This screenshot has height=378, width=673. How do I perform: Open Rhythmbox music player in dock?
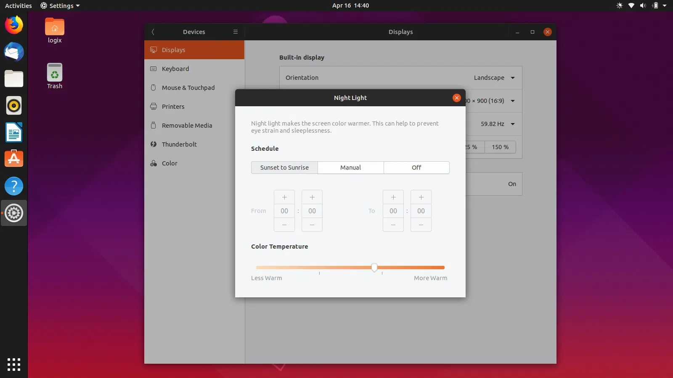tap(14, 106)
